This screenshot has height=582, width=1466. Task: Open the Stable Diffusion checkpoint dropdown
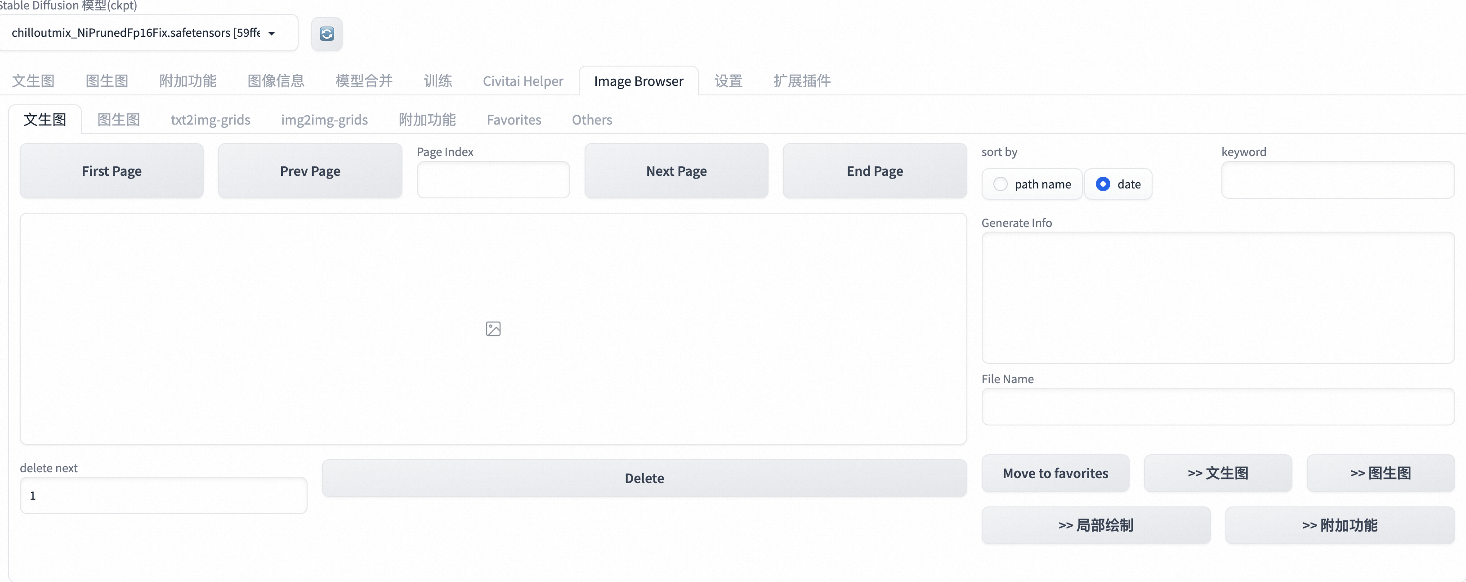tap(148, 33)
